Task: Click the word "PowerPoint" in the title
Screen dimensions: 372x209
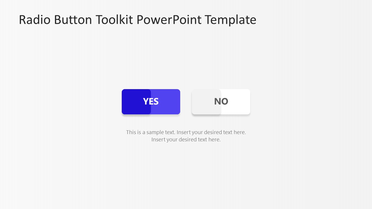Action: 169,20
